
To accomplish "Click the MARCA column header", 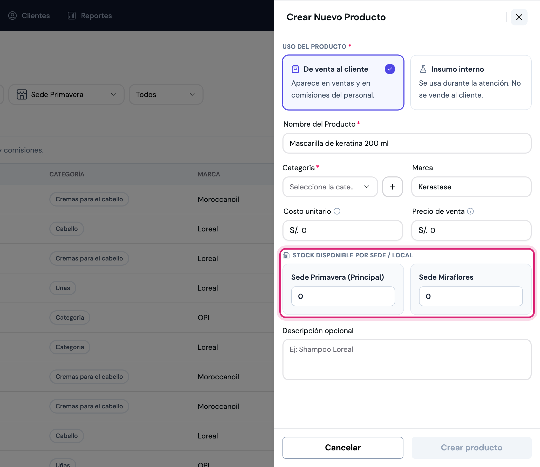I will click(x=209, y=174).
